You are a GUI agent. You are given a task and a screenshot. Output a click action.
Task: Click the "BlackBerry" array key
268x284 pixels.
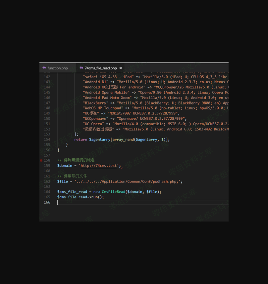(x=95, y=103)
